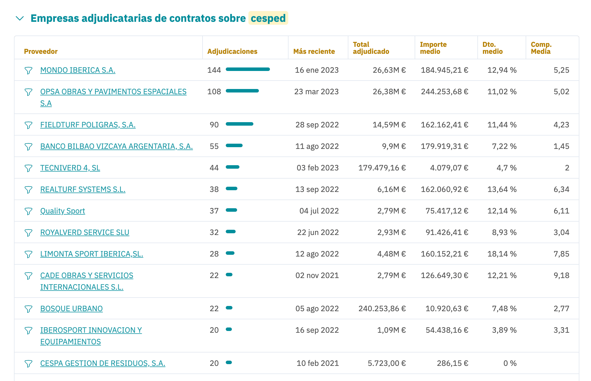The image size is (591, 381).
Task: Click MONDO IBERICA adjudicaciones progress bar
Action: point(248,70)
